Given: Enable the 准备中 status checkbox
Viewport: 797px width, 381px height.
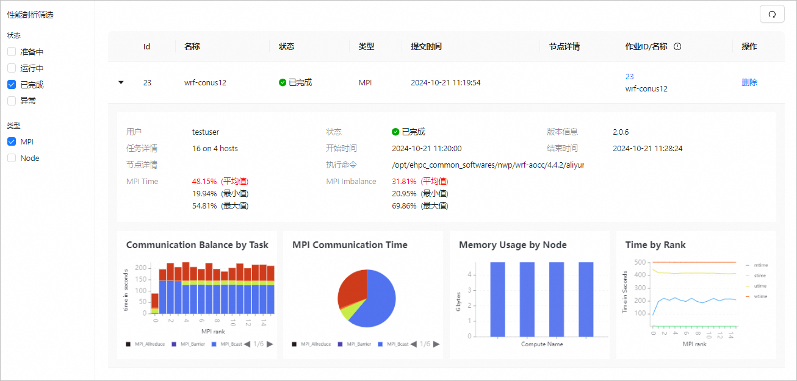Looking at the screenshot, I should pos(12,52).
